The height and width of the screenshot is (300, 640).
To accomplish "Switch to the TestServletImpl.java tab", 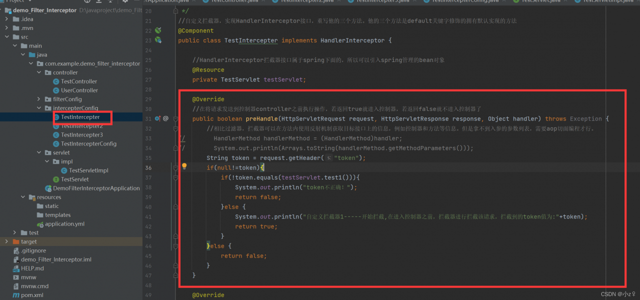I will 607,1.
